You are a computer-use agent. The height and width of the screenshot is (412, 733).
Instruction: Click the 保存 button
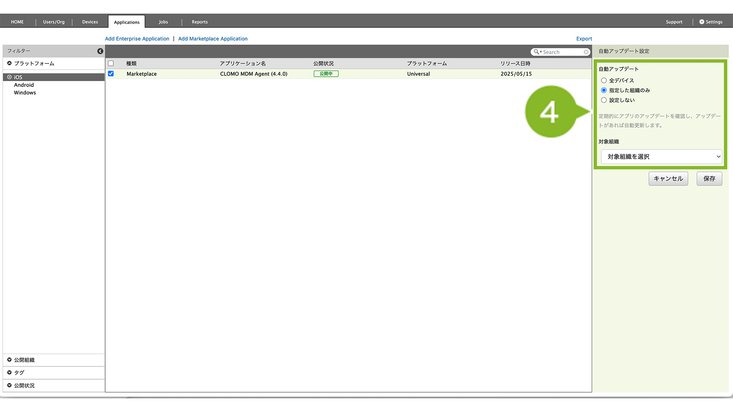coord(709,179)
